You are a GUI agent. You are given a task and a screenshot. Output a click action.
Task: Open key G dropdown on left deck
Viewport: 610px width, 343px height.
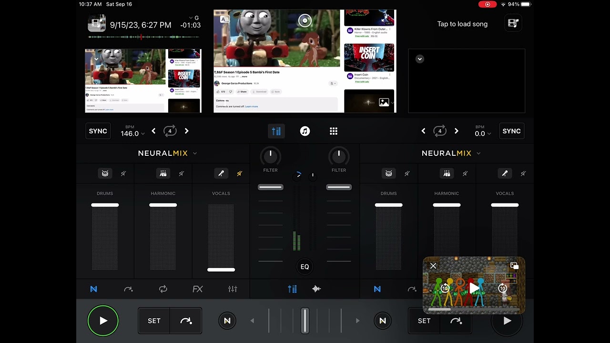click(x=194, y=18)
